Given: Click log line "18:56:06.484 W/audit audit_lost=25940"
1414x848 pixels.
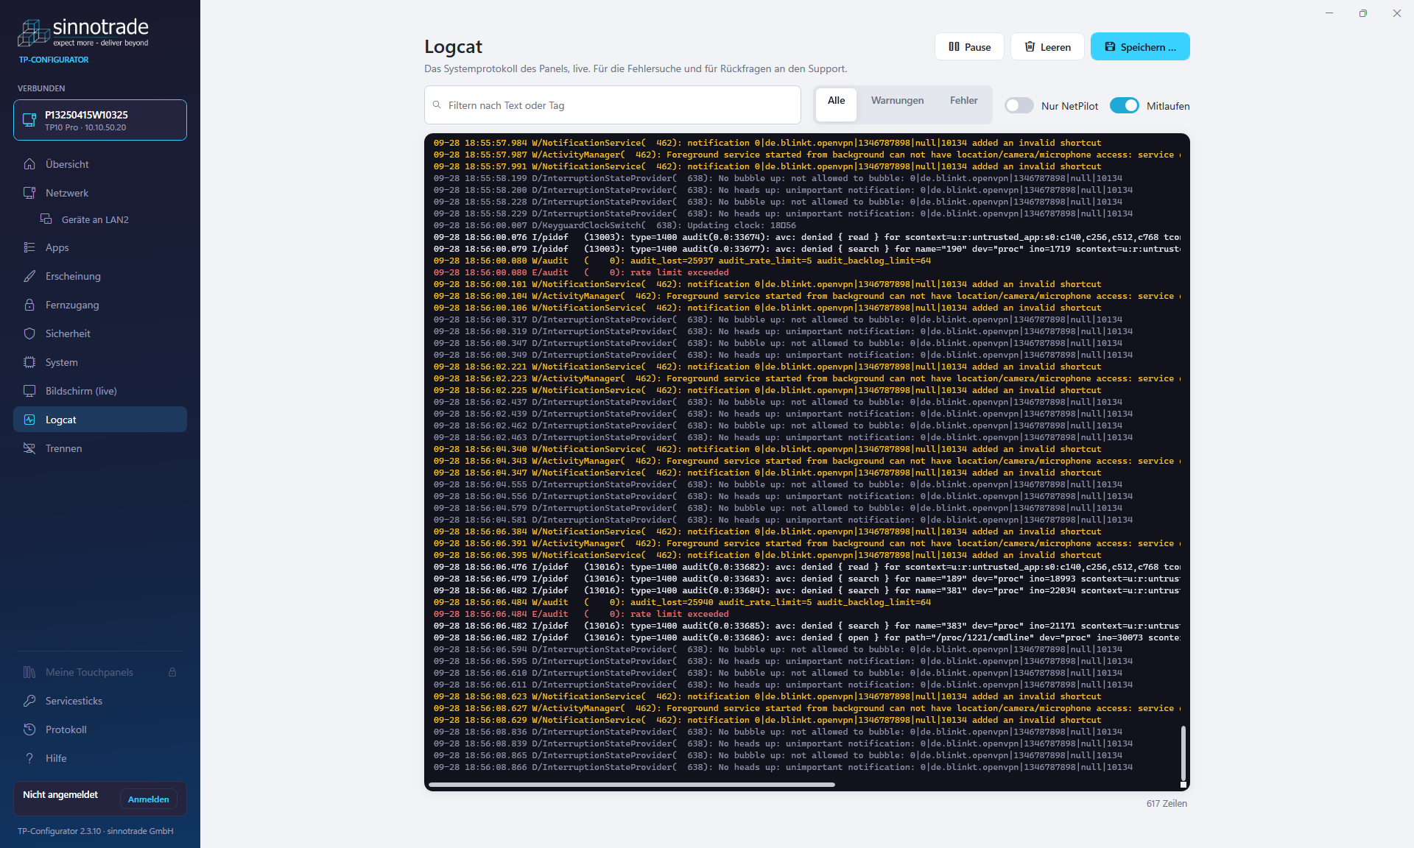Looking at the screenshot, I should 682,602.
